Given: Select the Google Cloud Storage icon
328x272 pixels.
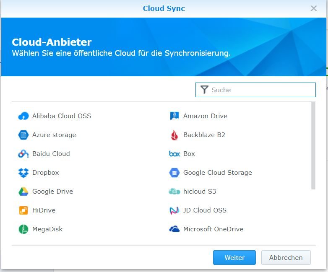Looking at the screenshot, I should (x=174, y=173).
